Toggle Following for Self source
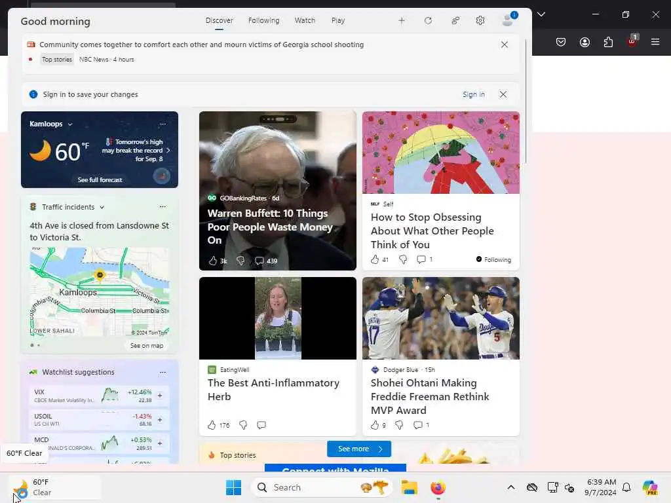The image size is (671, 503). pyautogui.click(x=493, y=259)
